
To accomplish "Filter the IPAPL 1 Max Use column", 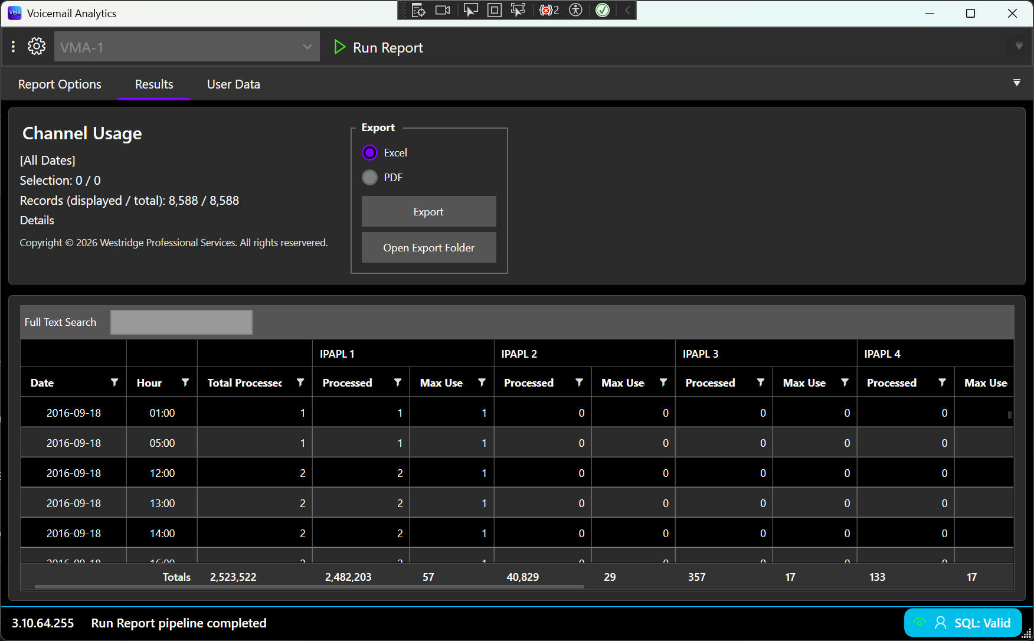I will (482, 382).
